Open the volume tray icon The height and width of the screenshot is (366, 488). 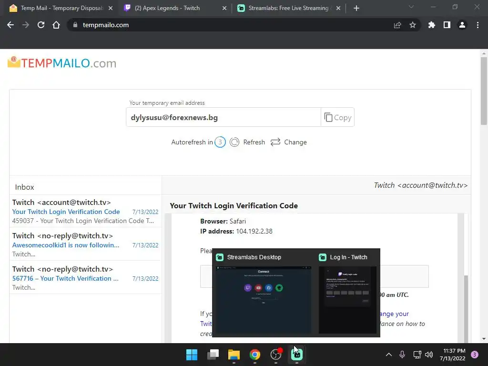(429, 355)
